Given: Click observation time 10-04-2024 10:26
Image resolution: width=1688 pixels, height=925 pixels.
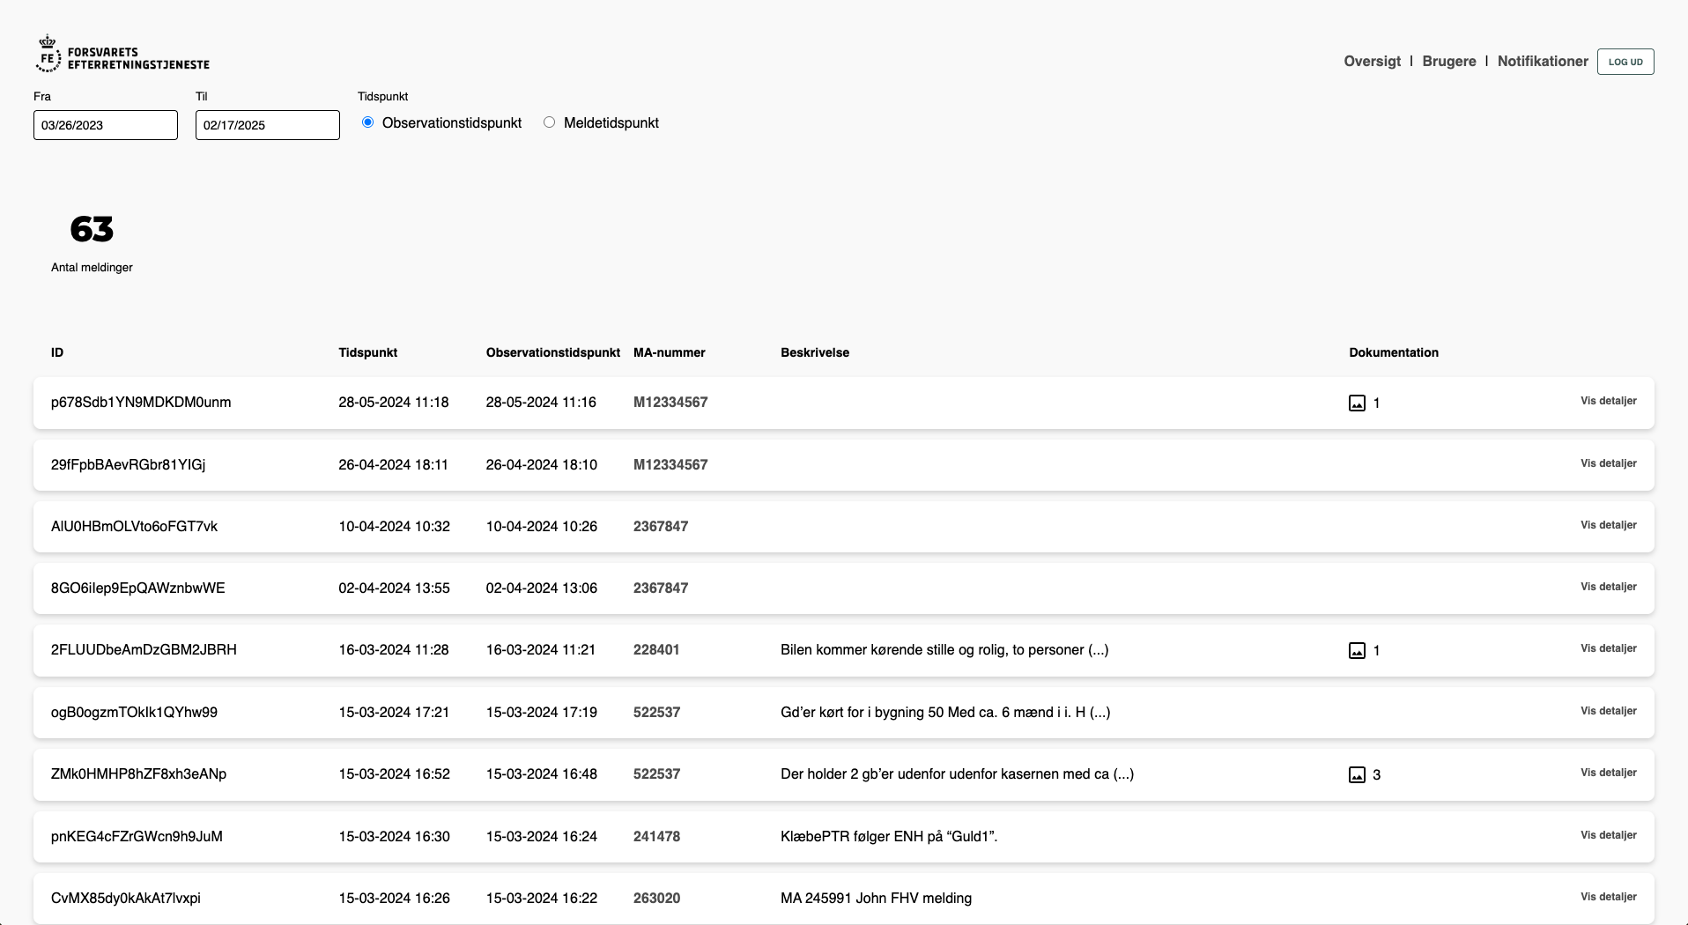Looking at the screenshot, I should [x=542, y=526].
